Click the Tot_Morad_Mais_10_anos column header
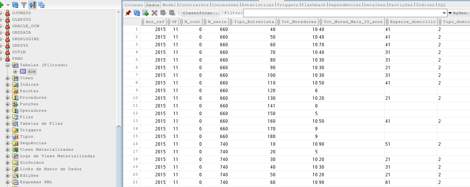This screenshot has height=187, width=470. tap(351, 22)
